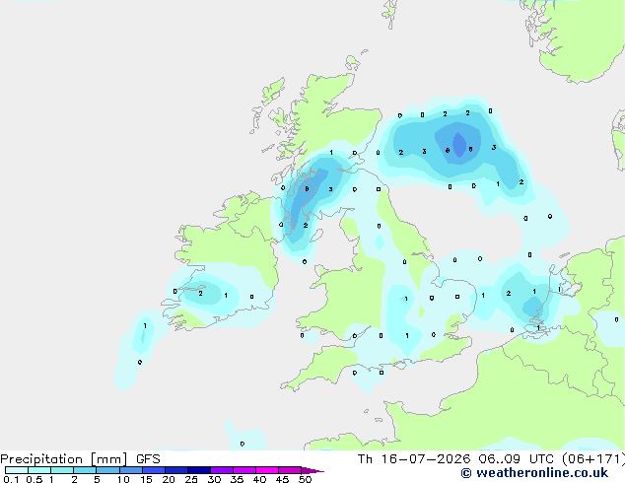
Task: Click the over-50 mm legend arrow tip
Action: (312, 470)
